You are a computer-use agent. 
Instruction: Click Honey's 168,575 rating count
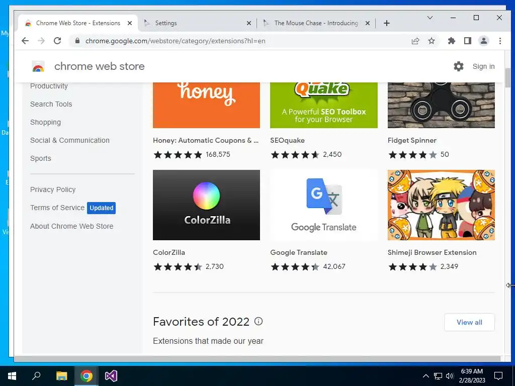click(x=218, y=154)
